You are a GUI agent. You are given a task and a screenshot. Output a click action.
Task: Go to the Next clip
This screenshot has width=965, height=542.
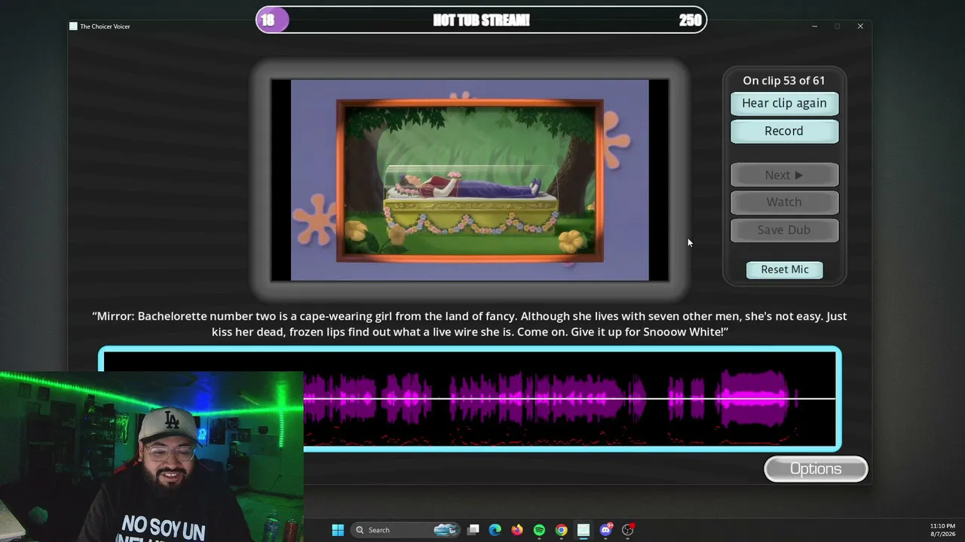point(784,175)
